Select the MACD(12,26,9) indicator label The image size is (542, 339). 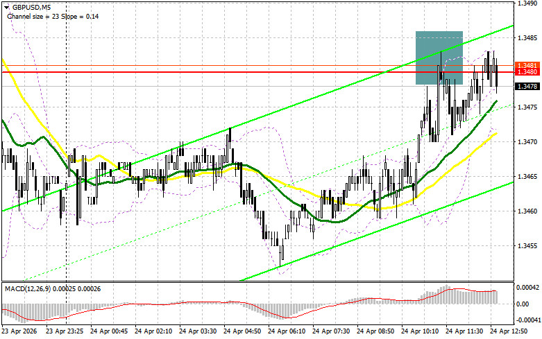pos(27,288)
